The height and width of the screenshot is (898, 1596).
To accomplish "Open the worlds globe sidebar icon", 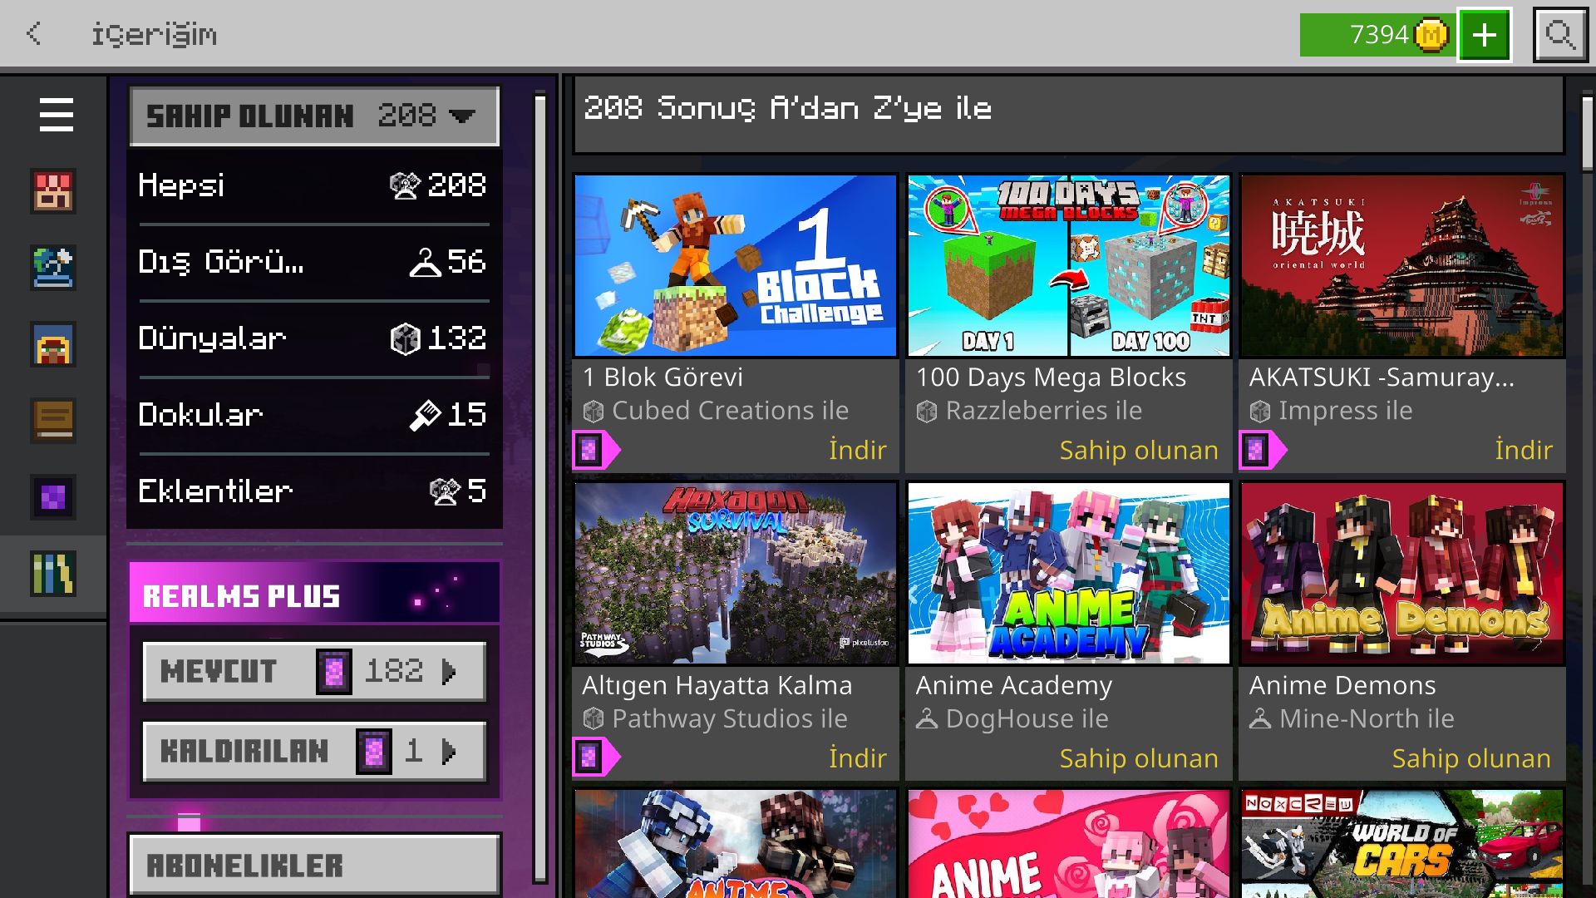I will click(53, 268).
